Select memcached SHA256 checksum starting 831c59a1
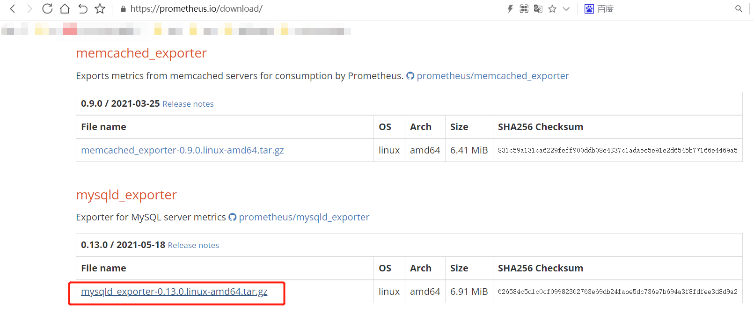The width and height of the screenshot is (754, 314). pyautogui.click(x=617, y=150)
